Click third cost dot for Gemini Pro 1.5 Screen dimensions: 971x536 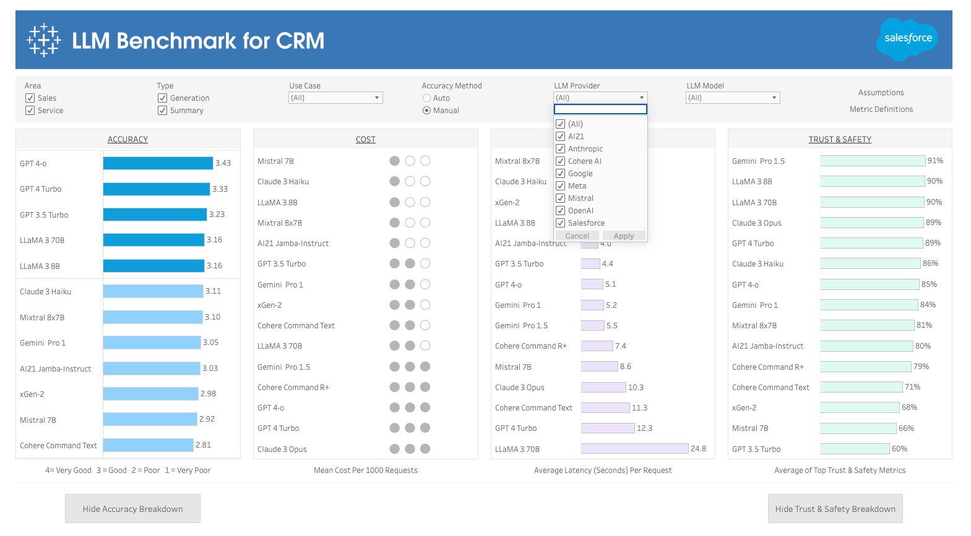tap(425, 367)
